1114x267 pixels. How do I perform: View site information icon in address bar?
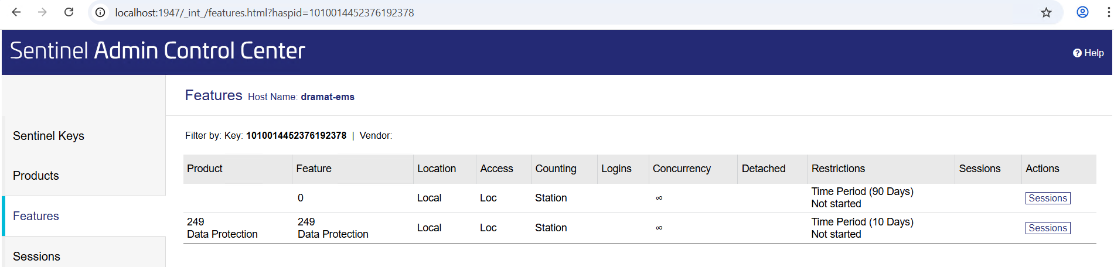coord(101,12)
